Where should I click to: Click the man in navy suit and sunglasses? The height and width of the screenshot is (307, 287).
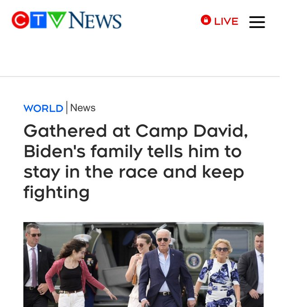coord(164,268)
